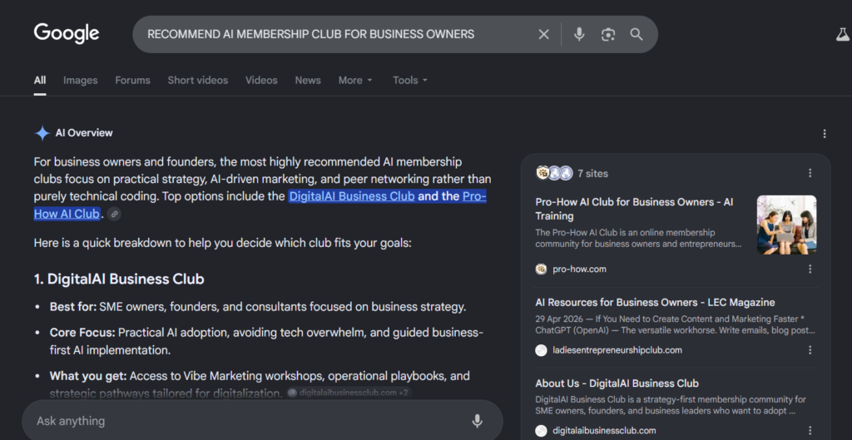Click the digitalaibusinessclub.com +2 source chip
This screenshot has width=852, height=440.
coord(348,393)
